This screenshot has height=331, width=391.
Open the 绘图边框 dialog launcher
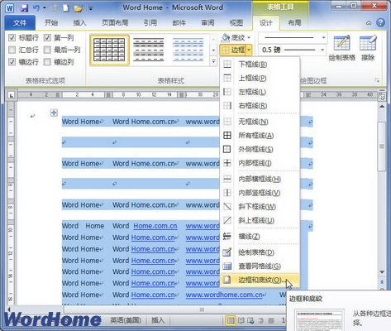378,81
